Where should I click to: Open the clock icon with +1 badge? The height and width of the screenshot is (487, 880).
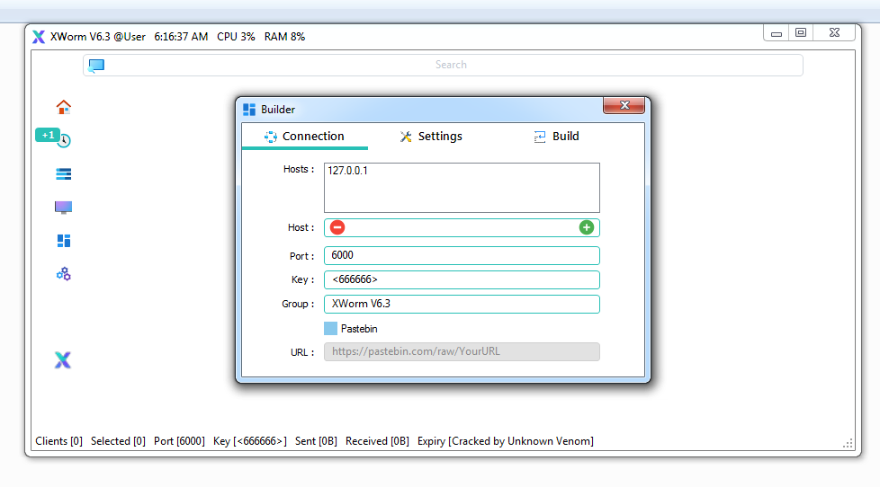coord(63,141)
